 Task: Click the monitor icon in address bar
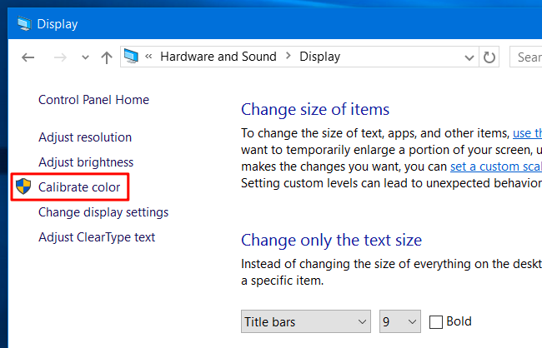[132, 57]
